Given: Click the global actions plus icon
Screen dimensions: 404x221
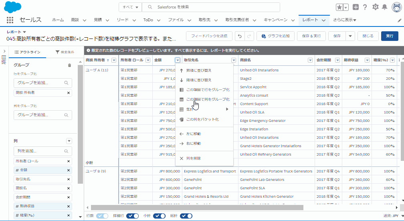Looking at the screenshot, I should (x=356, y=7).
